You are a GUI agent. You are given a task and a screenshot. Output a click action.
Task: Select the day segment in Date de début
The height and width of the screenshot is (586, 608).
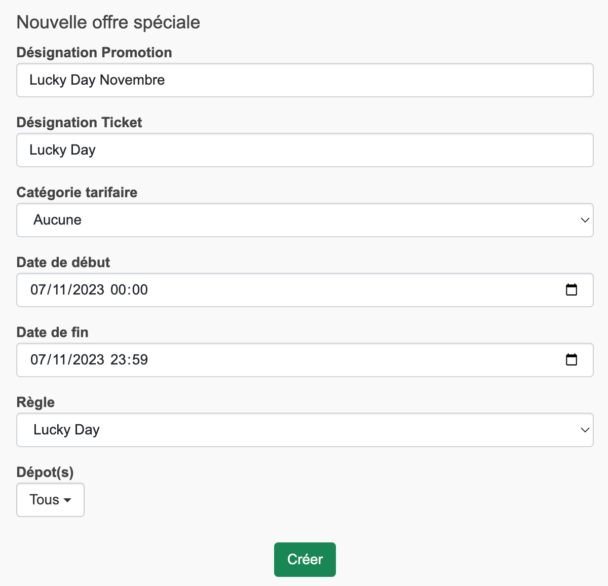coord(37,290)
